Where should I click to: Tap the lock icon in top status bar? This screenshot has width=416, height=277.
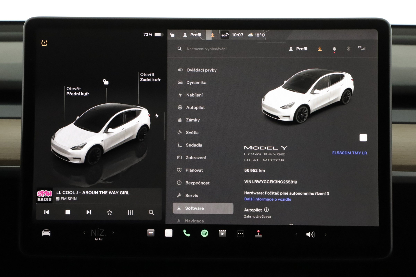click(x=172, y=35)
